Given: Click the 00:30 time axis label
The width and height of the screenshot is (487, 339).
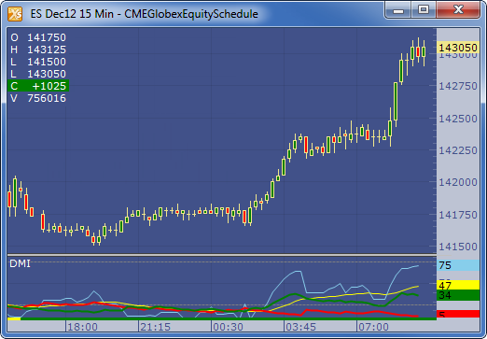Looking at the screenshot, I should pos(228,327).
